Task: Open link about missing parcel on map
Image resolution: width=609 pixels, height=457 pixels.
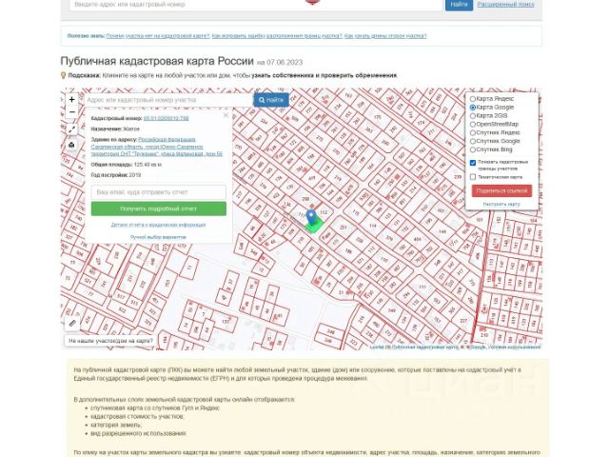Action: pos(158,36)
